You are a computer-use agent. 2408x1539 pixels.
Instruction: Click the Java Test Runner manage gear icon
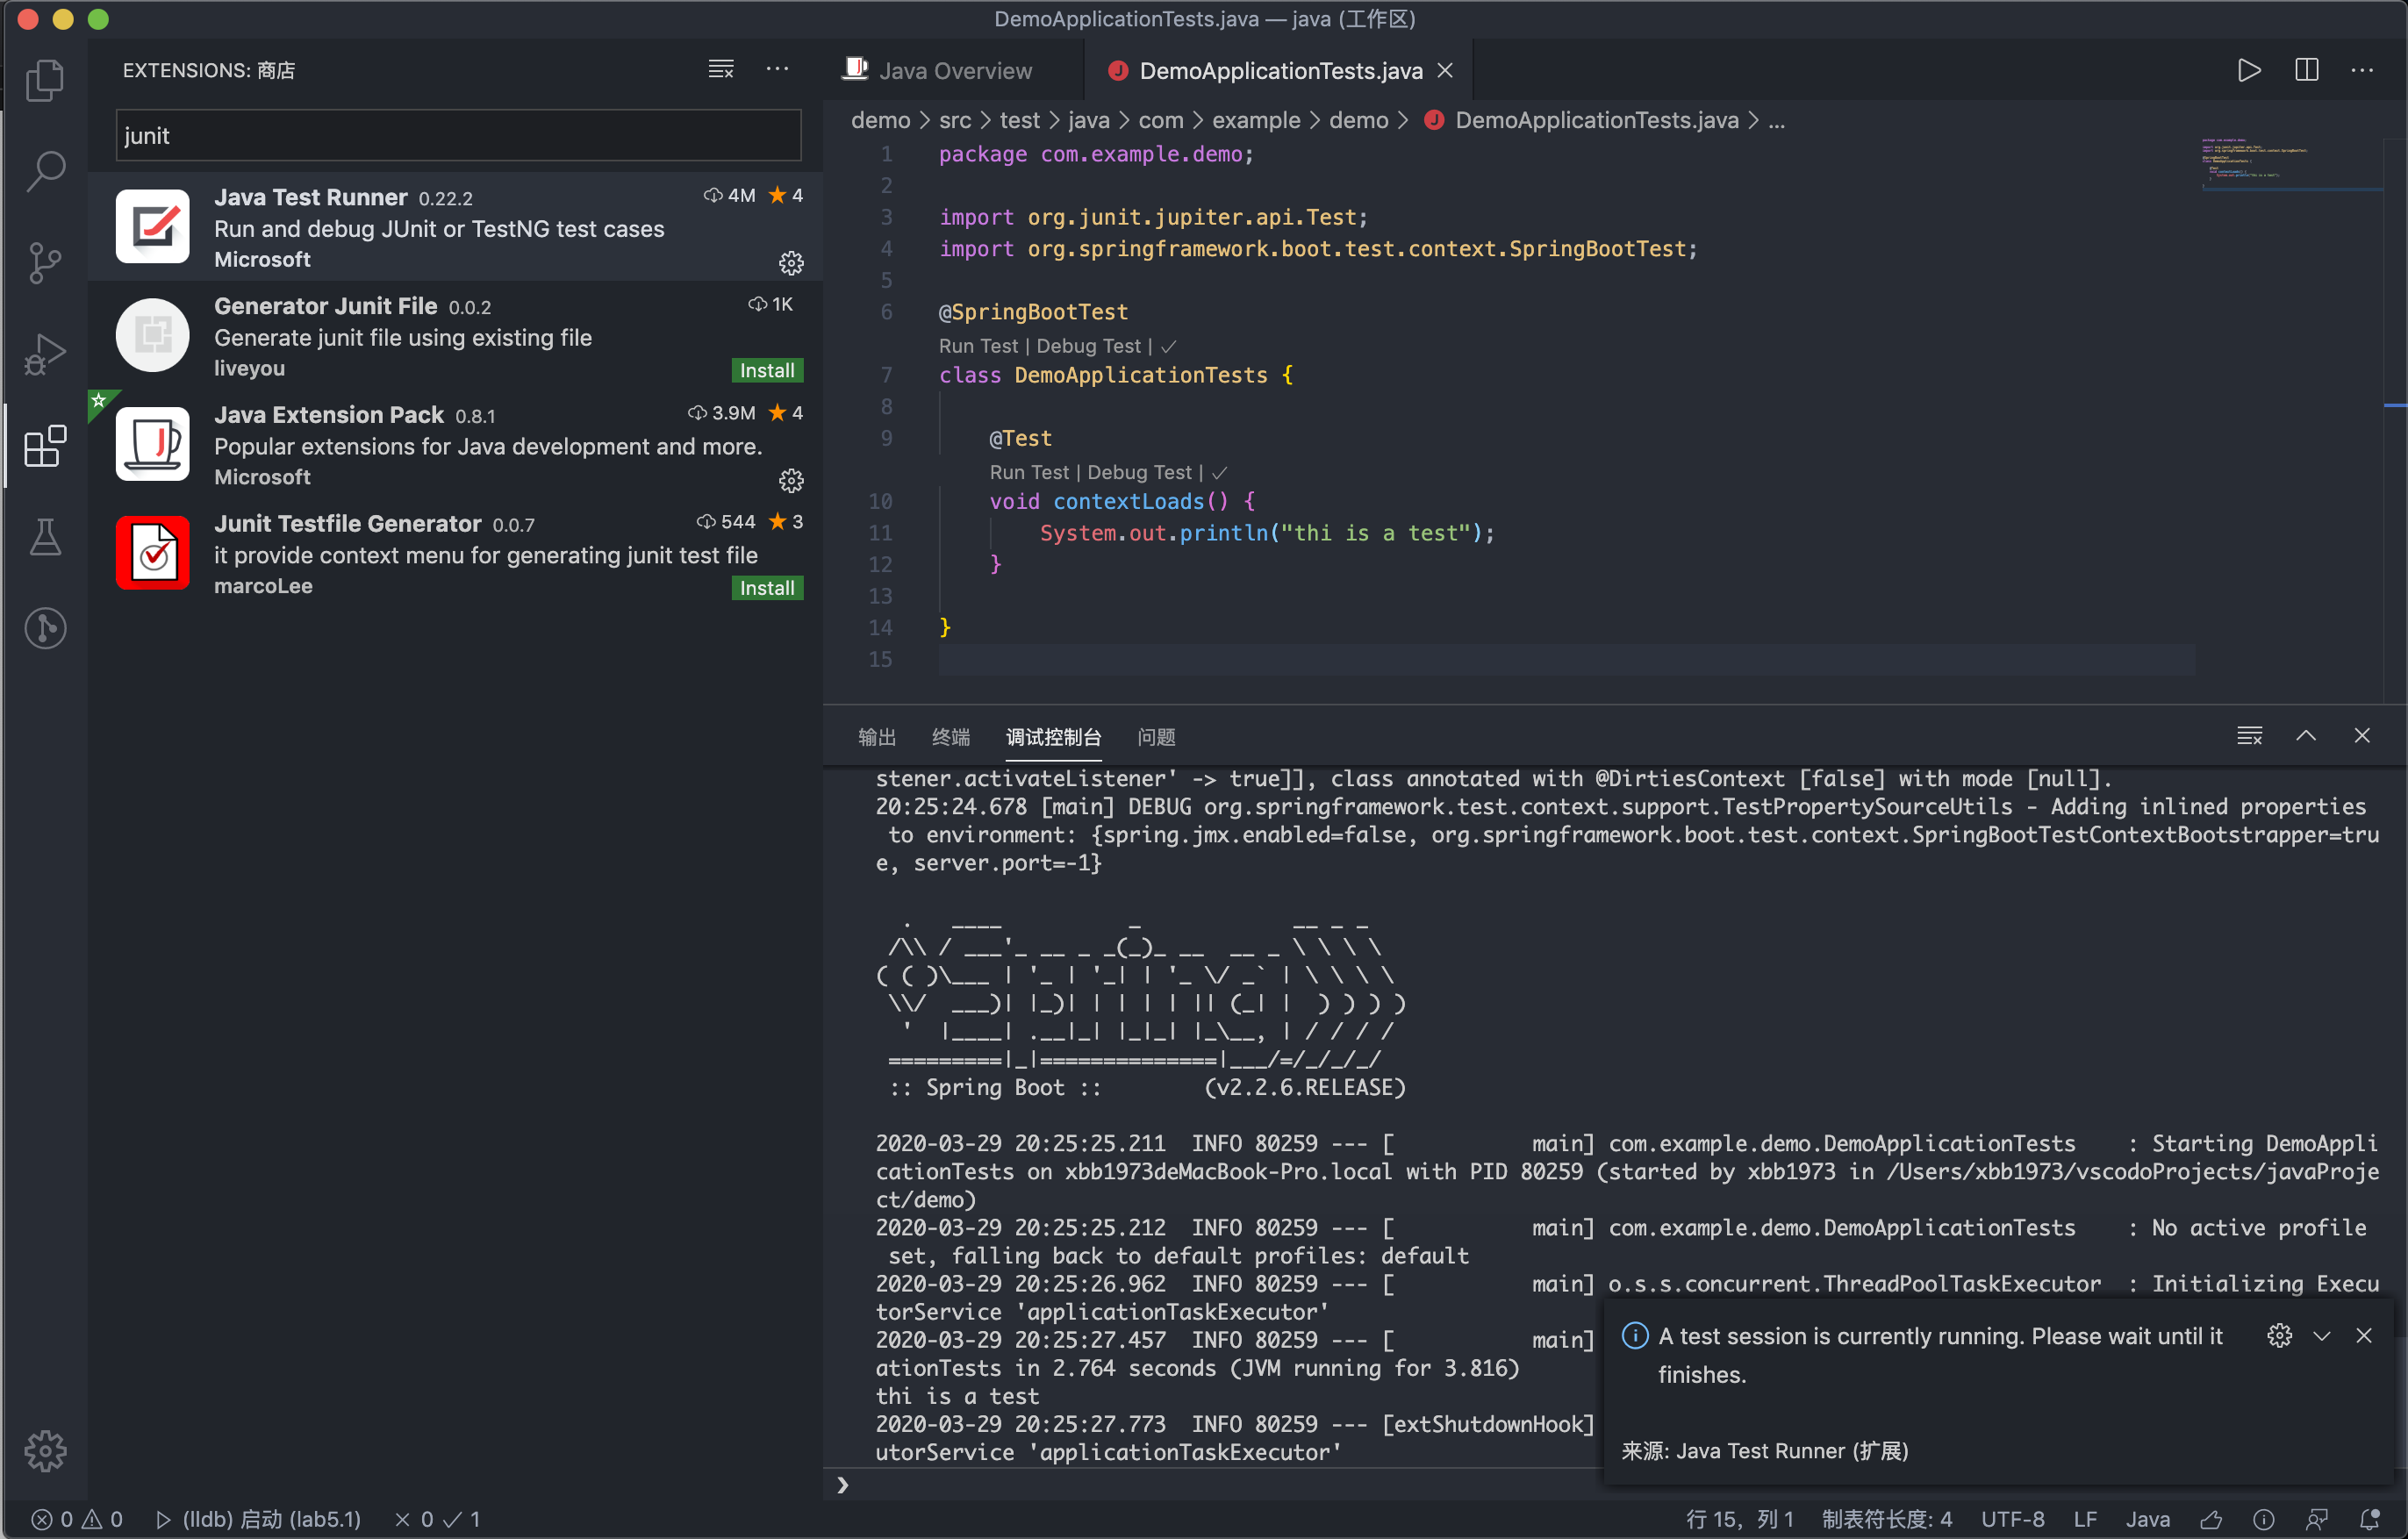[791, 263]
